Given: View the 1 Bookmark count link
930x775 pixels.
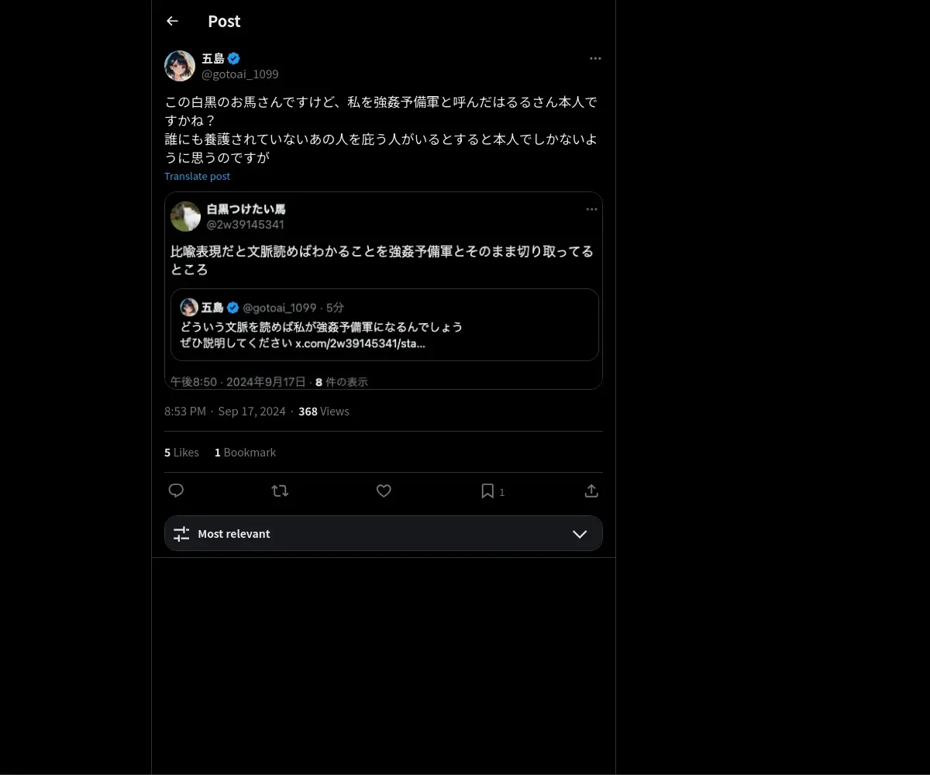Looking at the screenshot, I should (x=245, y=452).
